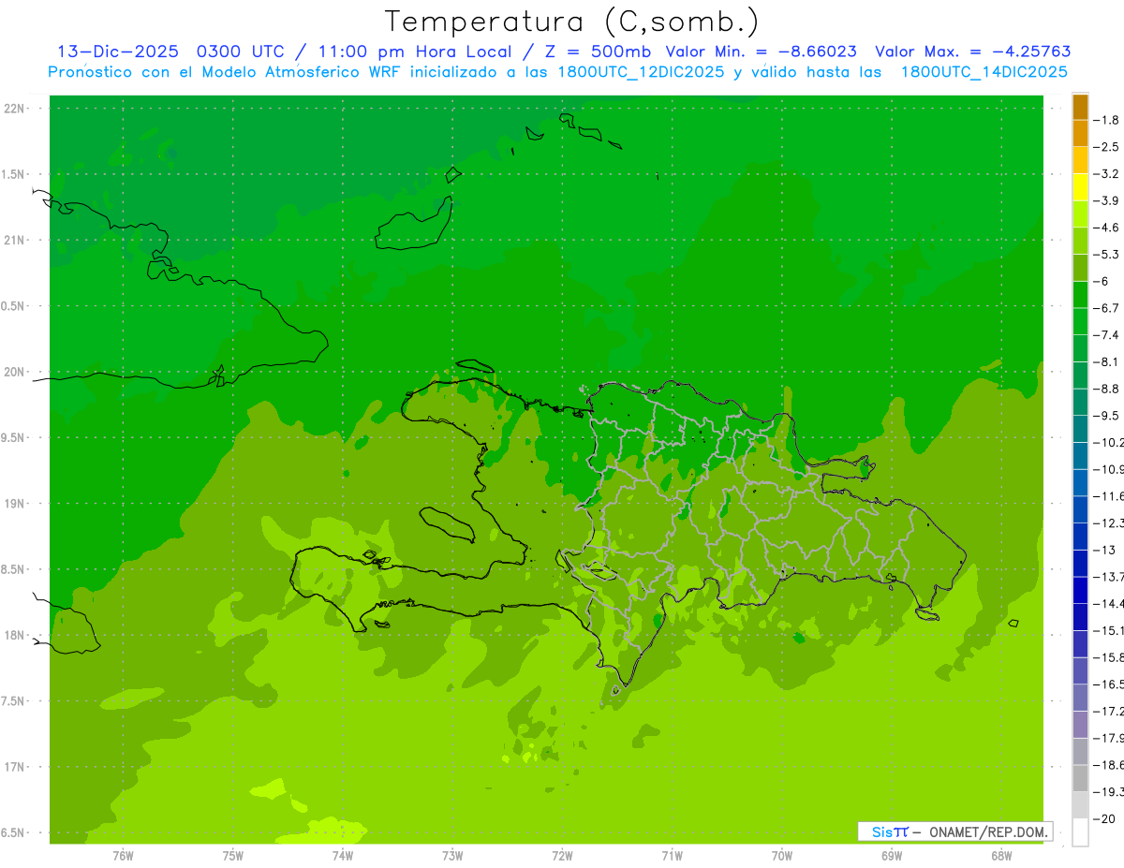This screenshot has width=1124, height=868.
Task: Click the "71W" longitude label
Action: (672, 856)
